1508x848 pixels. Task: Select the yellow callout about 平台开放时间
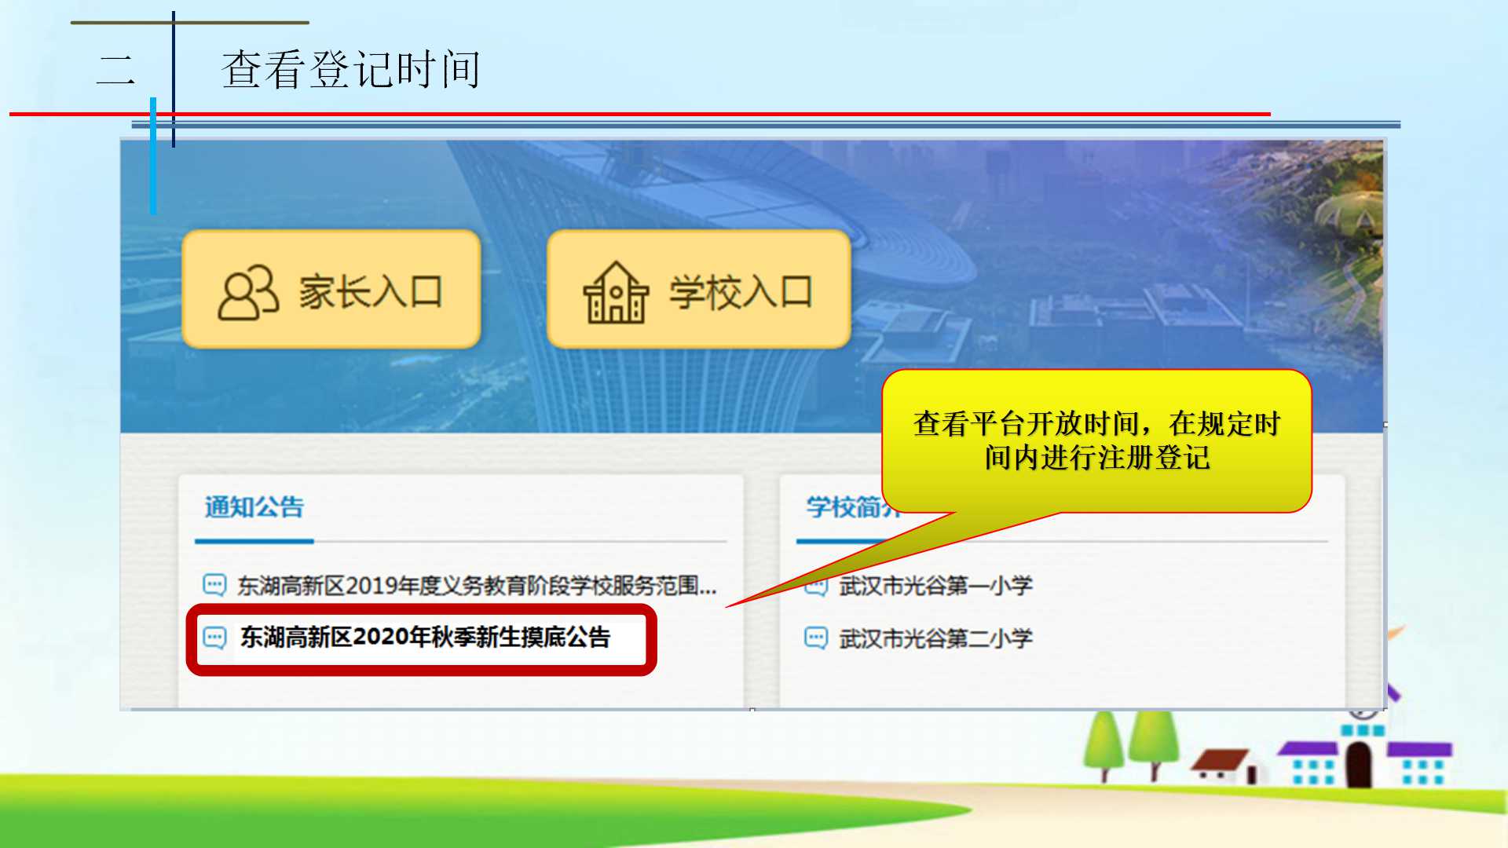[x=1096, y=440]
